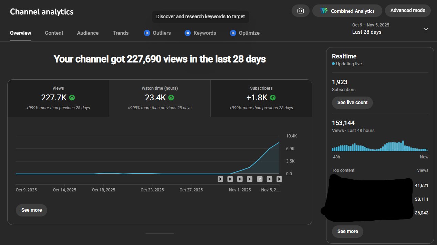Switch to the Overview tab
This screenshot has height=245, width=437.
[x=21, y=33]
